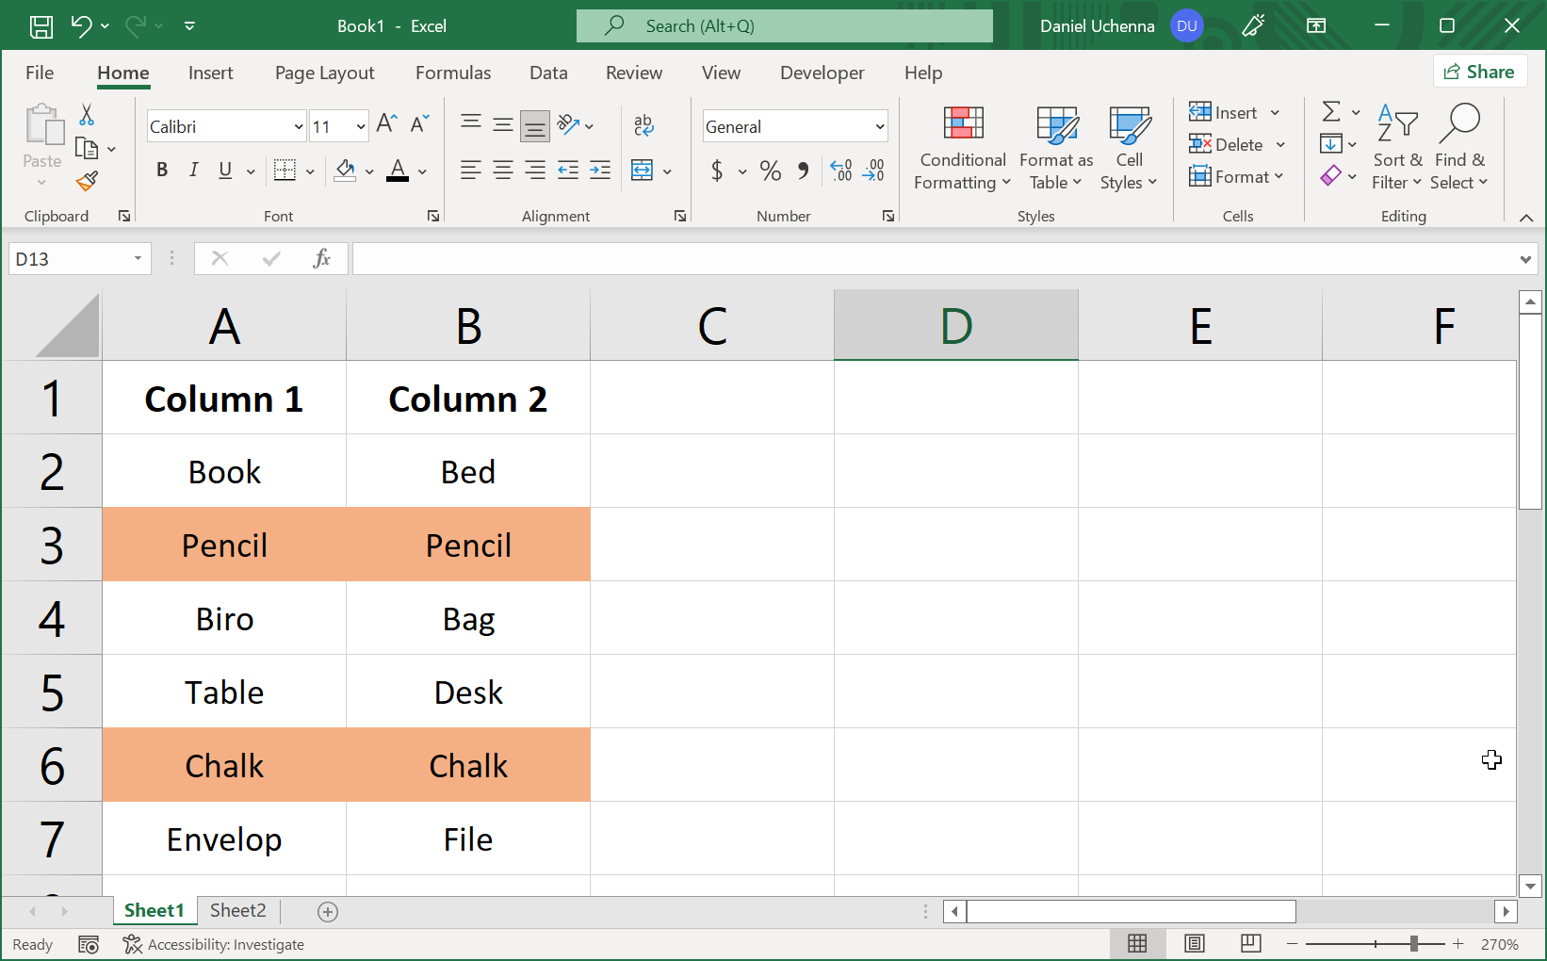Click the Share button

1480,71
